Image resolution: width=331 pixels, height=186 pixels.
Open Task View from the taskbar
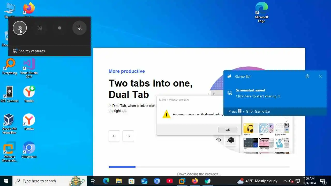tap(93, 181)
